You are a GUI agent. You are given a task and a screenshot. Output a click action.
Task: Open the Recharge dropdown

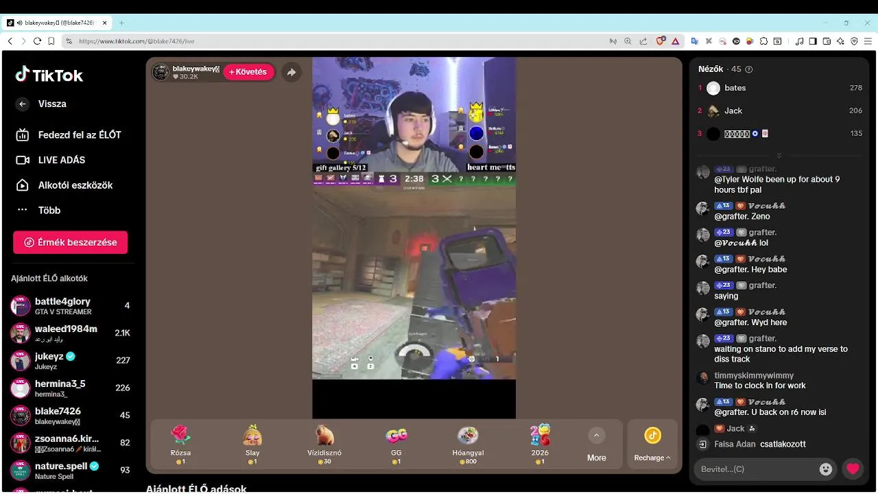click(x=652, y=445)
